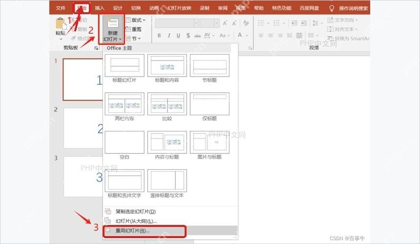This screenshot has height=244, width=420.
Task: Open the 剪贴板 dialog launcher
Action: pyautogui.click(x=96, y=48)
